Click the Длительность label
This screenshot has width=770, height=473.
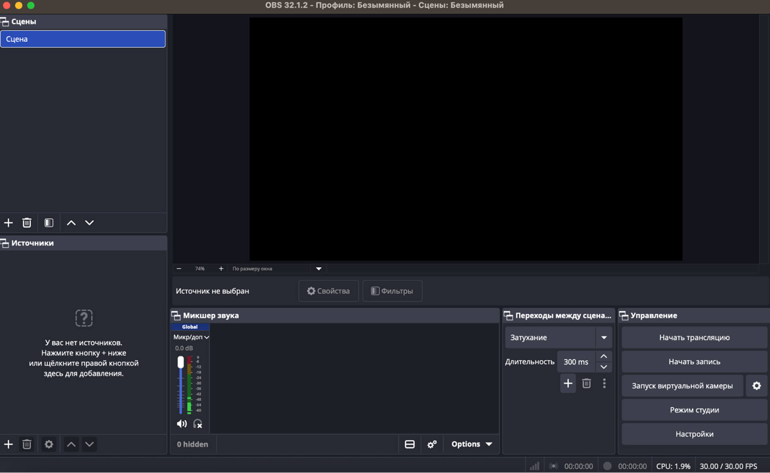click(x=529, y=362)
